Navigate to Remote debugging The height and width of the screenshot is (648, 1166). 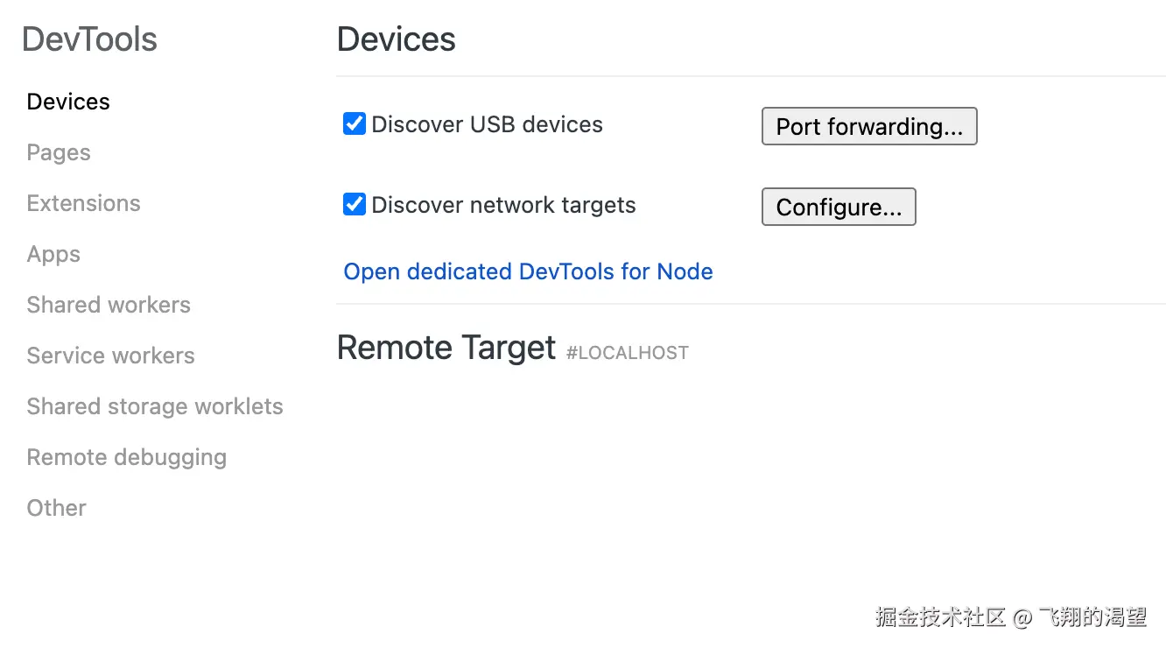pos(126,457)
